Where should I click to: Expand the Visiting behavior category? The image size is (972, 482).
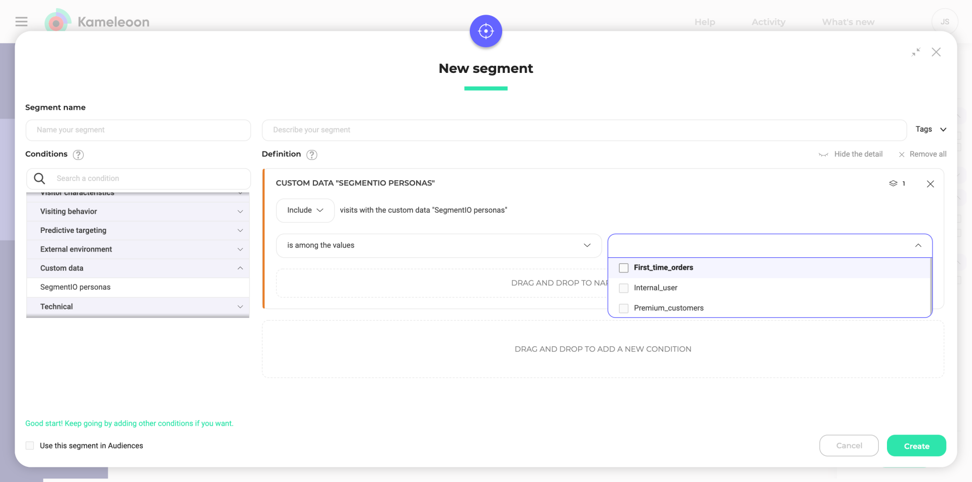coord(138,212)
